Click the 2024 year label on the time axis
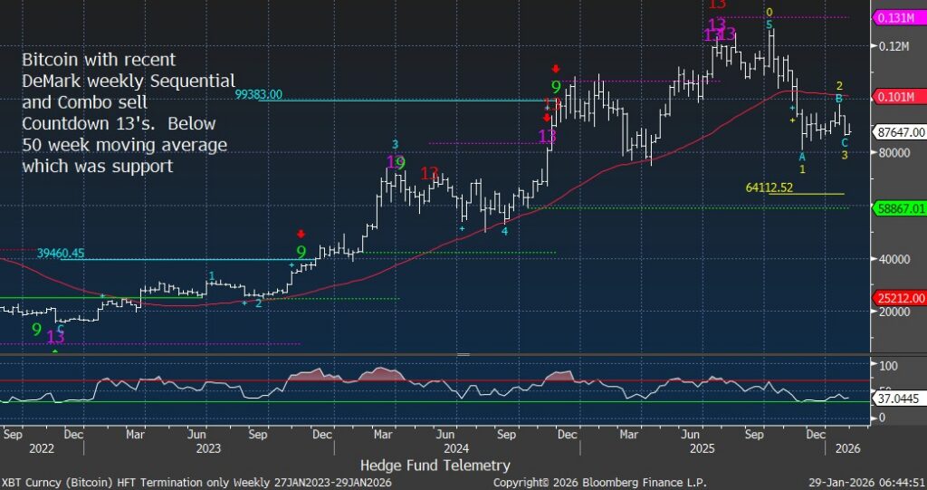 pos(455,447)
